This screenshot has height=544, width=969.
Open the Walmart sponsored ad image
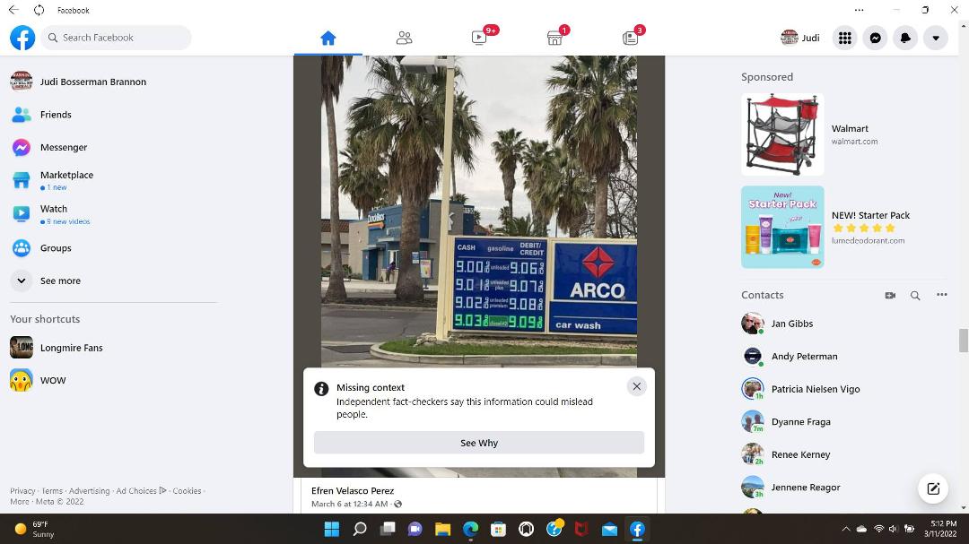click(x=782, y=134)
